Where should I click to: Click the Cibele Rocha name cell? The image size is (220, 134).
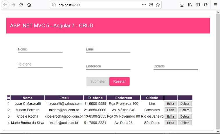click(x=28, y=116)
